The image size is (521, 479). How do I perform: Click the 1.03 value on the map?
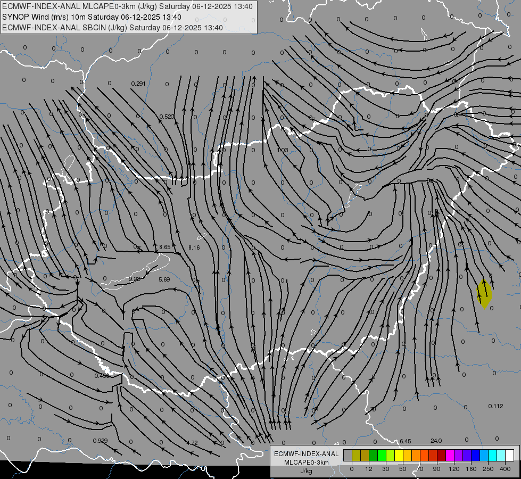tap(283, 150)
